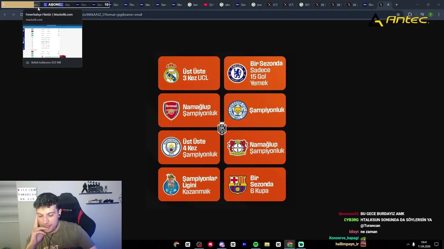Click the Arsenal 'Namağlup Şampiyonluk' card

pyautogui.click(x=189, y=110)
